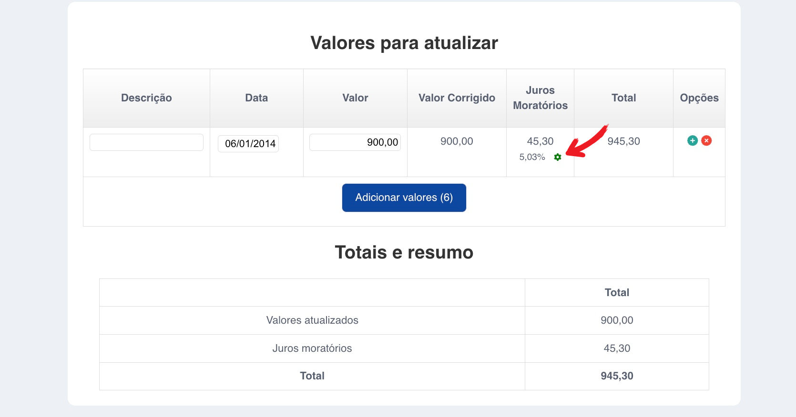Screen dimensions: 796x417
Task: Click the row total value 945,30
Action: coord(623,141)
